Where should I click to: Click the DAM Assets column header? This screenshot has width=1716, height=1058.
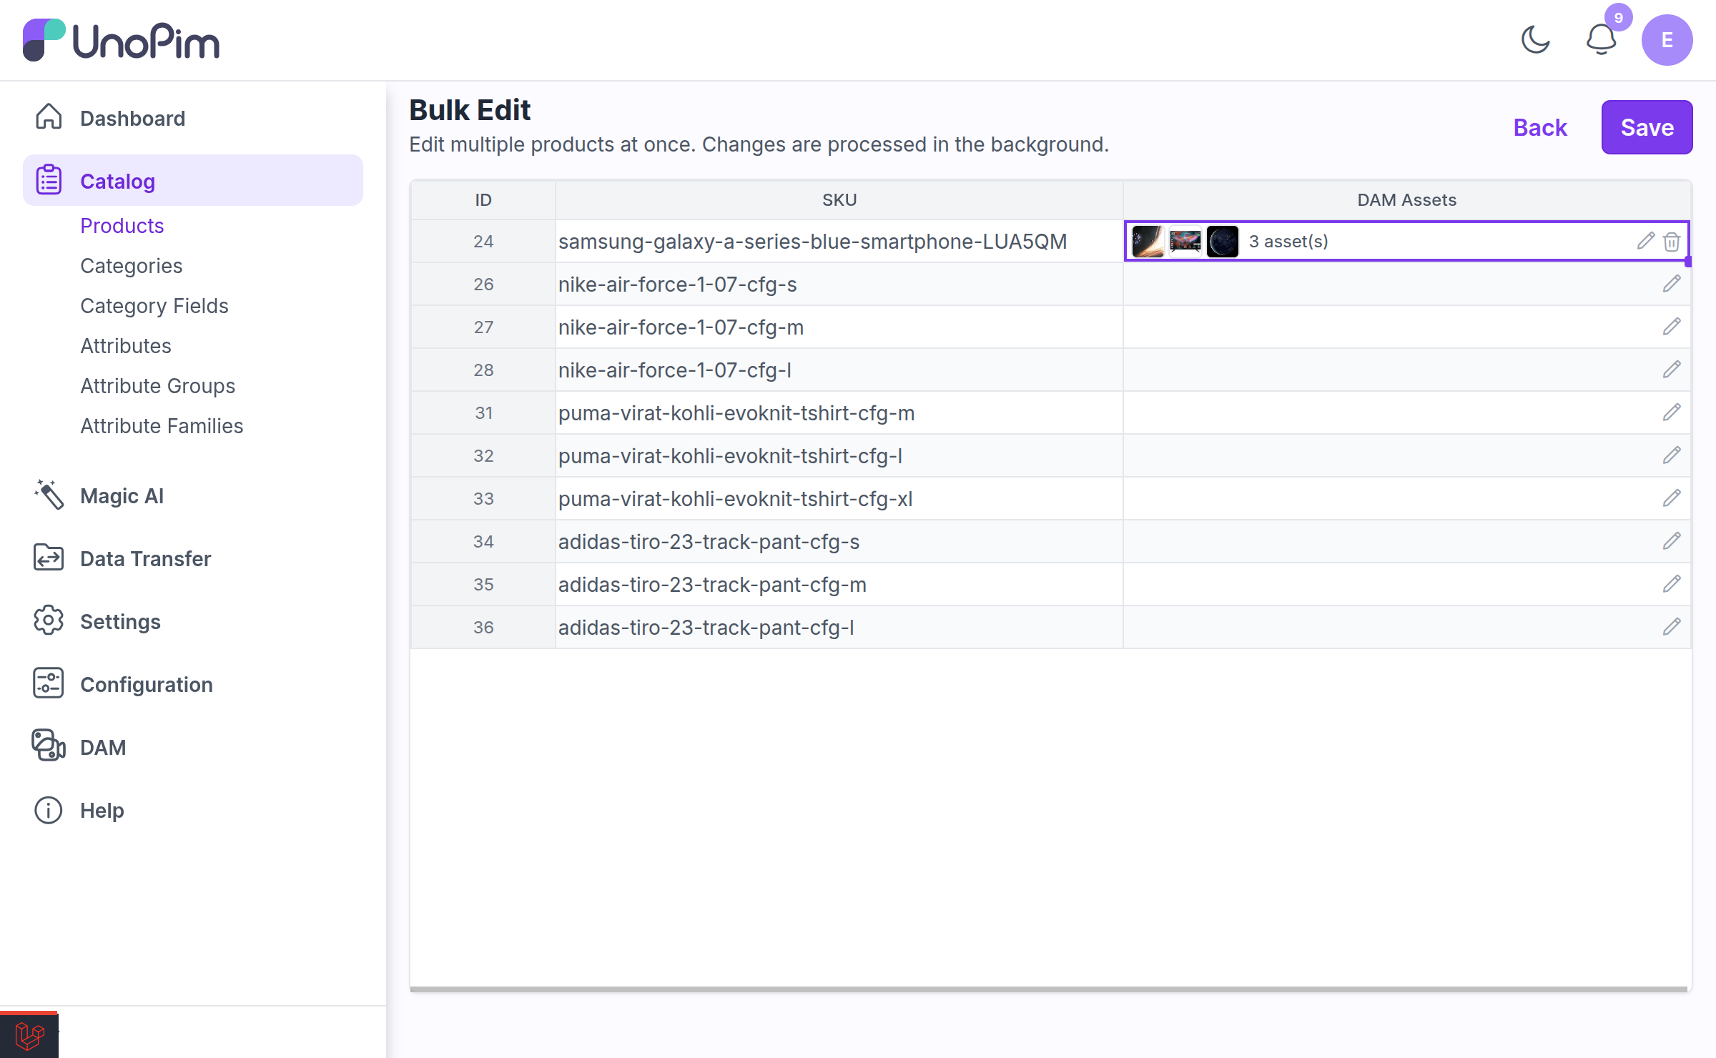click(x=1407, y=199)
